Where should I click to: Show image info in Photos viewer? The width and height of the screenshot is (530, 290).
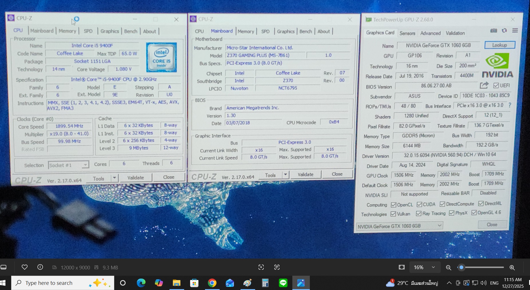(x=40, y=267)
